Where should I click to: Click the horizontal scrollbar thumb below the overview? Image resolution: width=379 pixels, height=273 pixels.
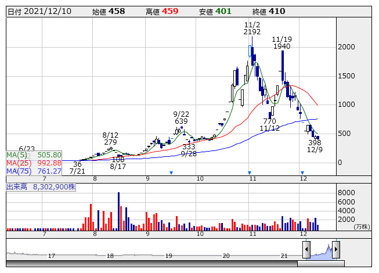tap(320, 264)
